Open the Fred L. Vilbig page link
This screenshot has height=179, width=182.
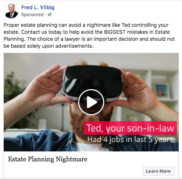point(38,7)
